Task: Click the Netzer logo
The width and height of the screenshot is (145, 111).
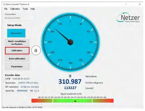Action: 129,18
